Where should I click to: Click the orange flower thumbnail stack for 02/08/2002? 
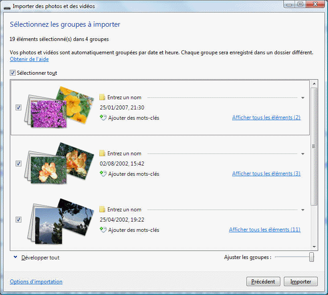59,163
